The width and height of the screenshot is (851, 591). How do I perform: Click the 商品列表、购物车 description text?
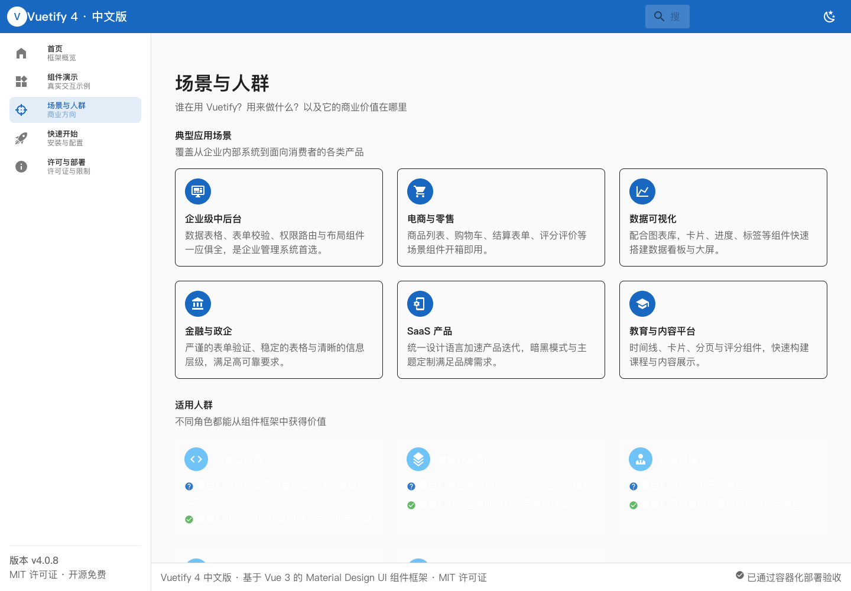[x=497, y=242]
